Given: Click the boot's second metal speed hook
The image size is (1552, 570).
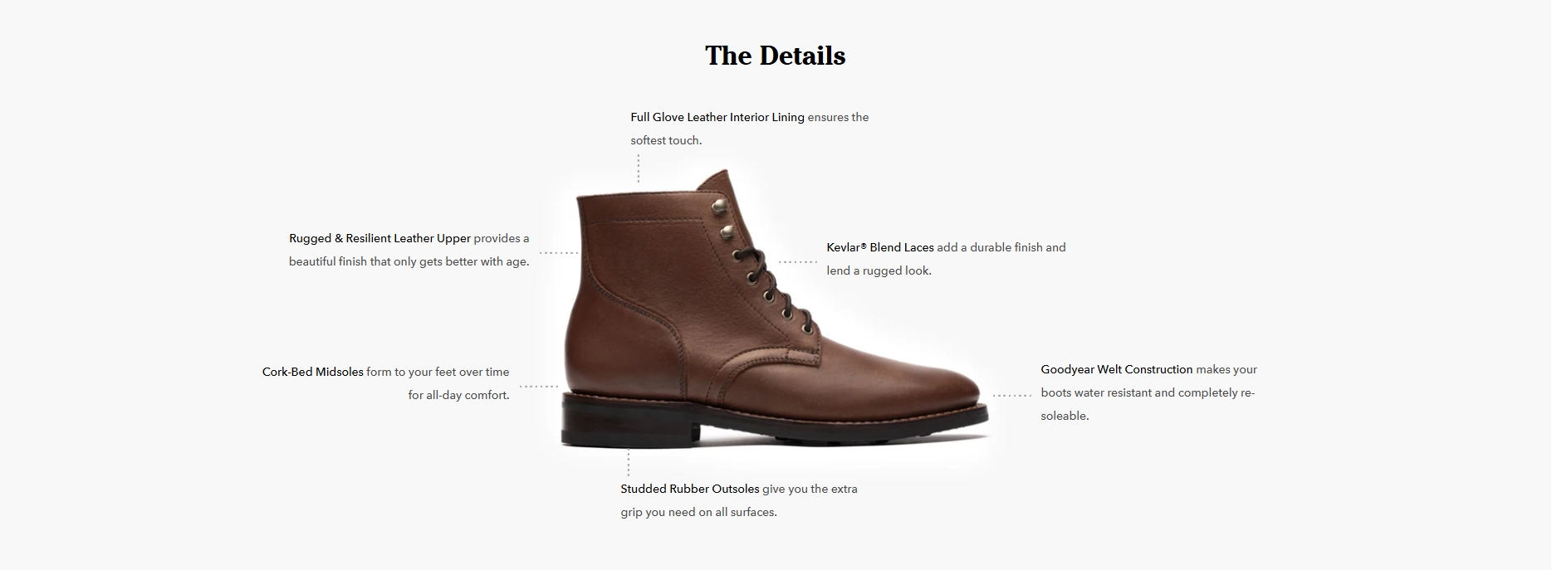Looking at the screenshot, I should [x=727, y=231].
